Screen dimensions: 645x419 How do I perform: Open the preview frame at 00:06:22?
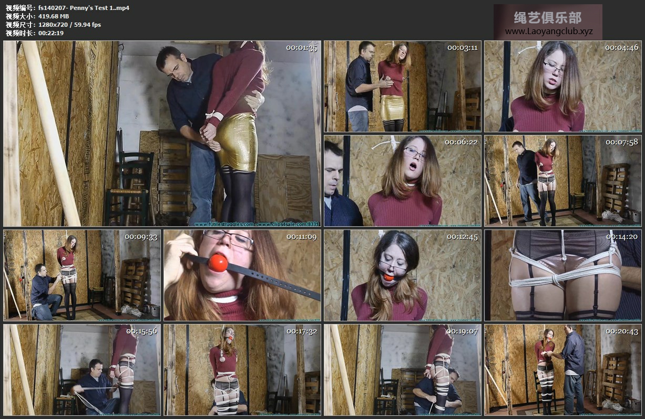pos(402,181)
